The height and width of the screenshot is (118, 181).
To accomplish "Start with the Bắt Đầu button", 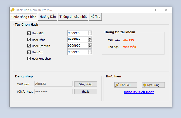I will click(125, 85).
